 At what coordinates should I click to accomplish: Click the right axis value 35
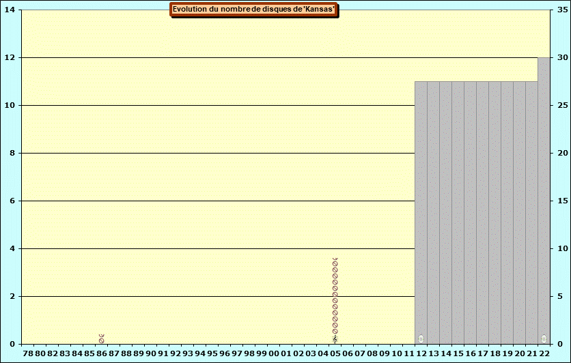click(561, 10)
